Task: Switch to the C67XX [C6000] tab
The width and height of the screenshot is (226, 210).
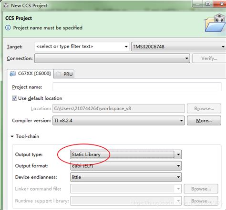Action: click(x=30, y=74)
